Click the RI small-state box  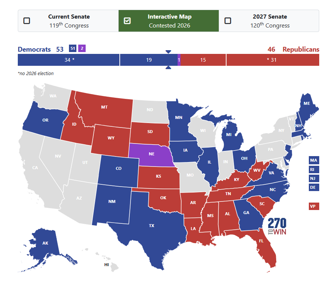pyautogui.click(x=314, y=169)
